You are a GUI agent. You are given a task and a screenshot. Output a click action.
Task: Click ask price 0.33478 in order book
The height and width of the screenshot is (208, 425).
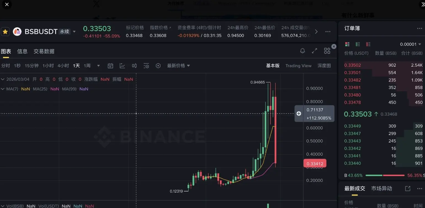click(x=352, y=102)
